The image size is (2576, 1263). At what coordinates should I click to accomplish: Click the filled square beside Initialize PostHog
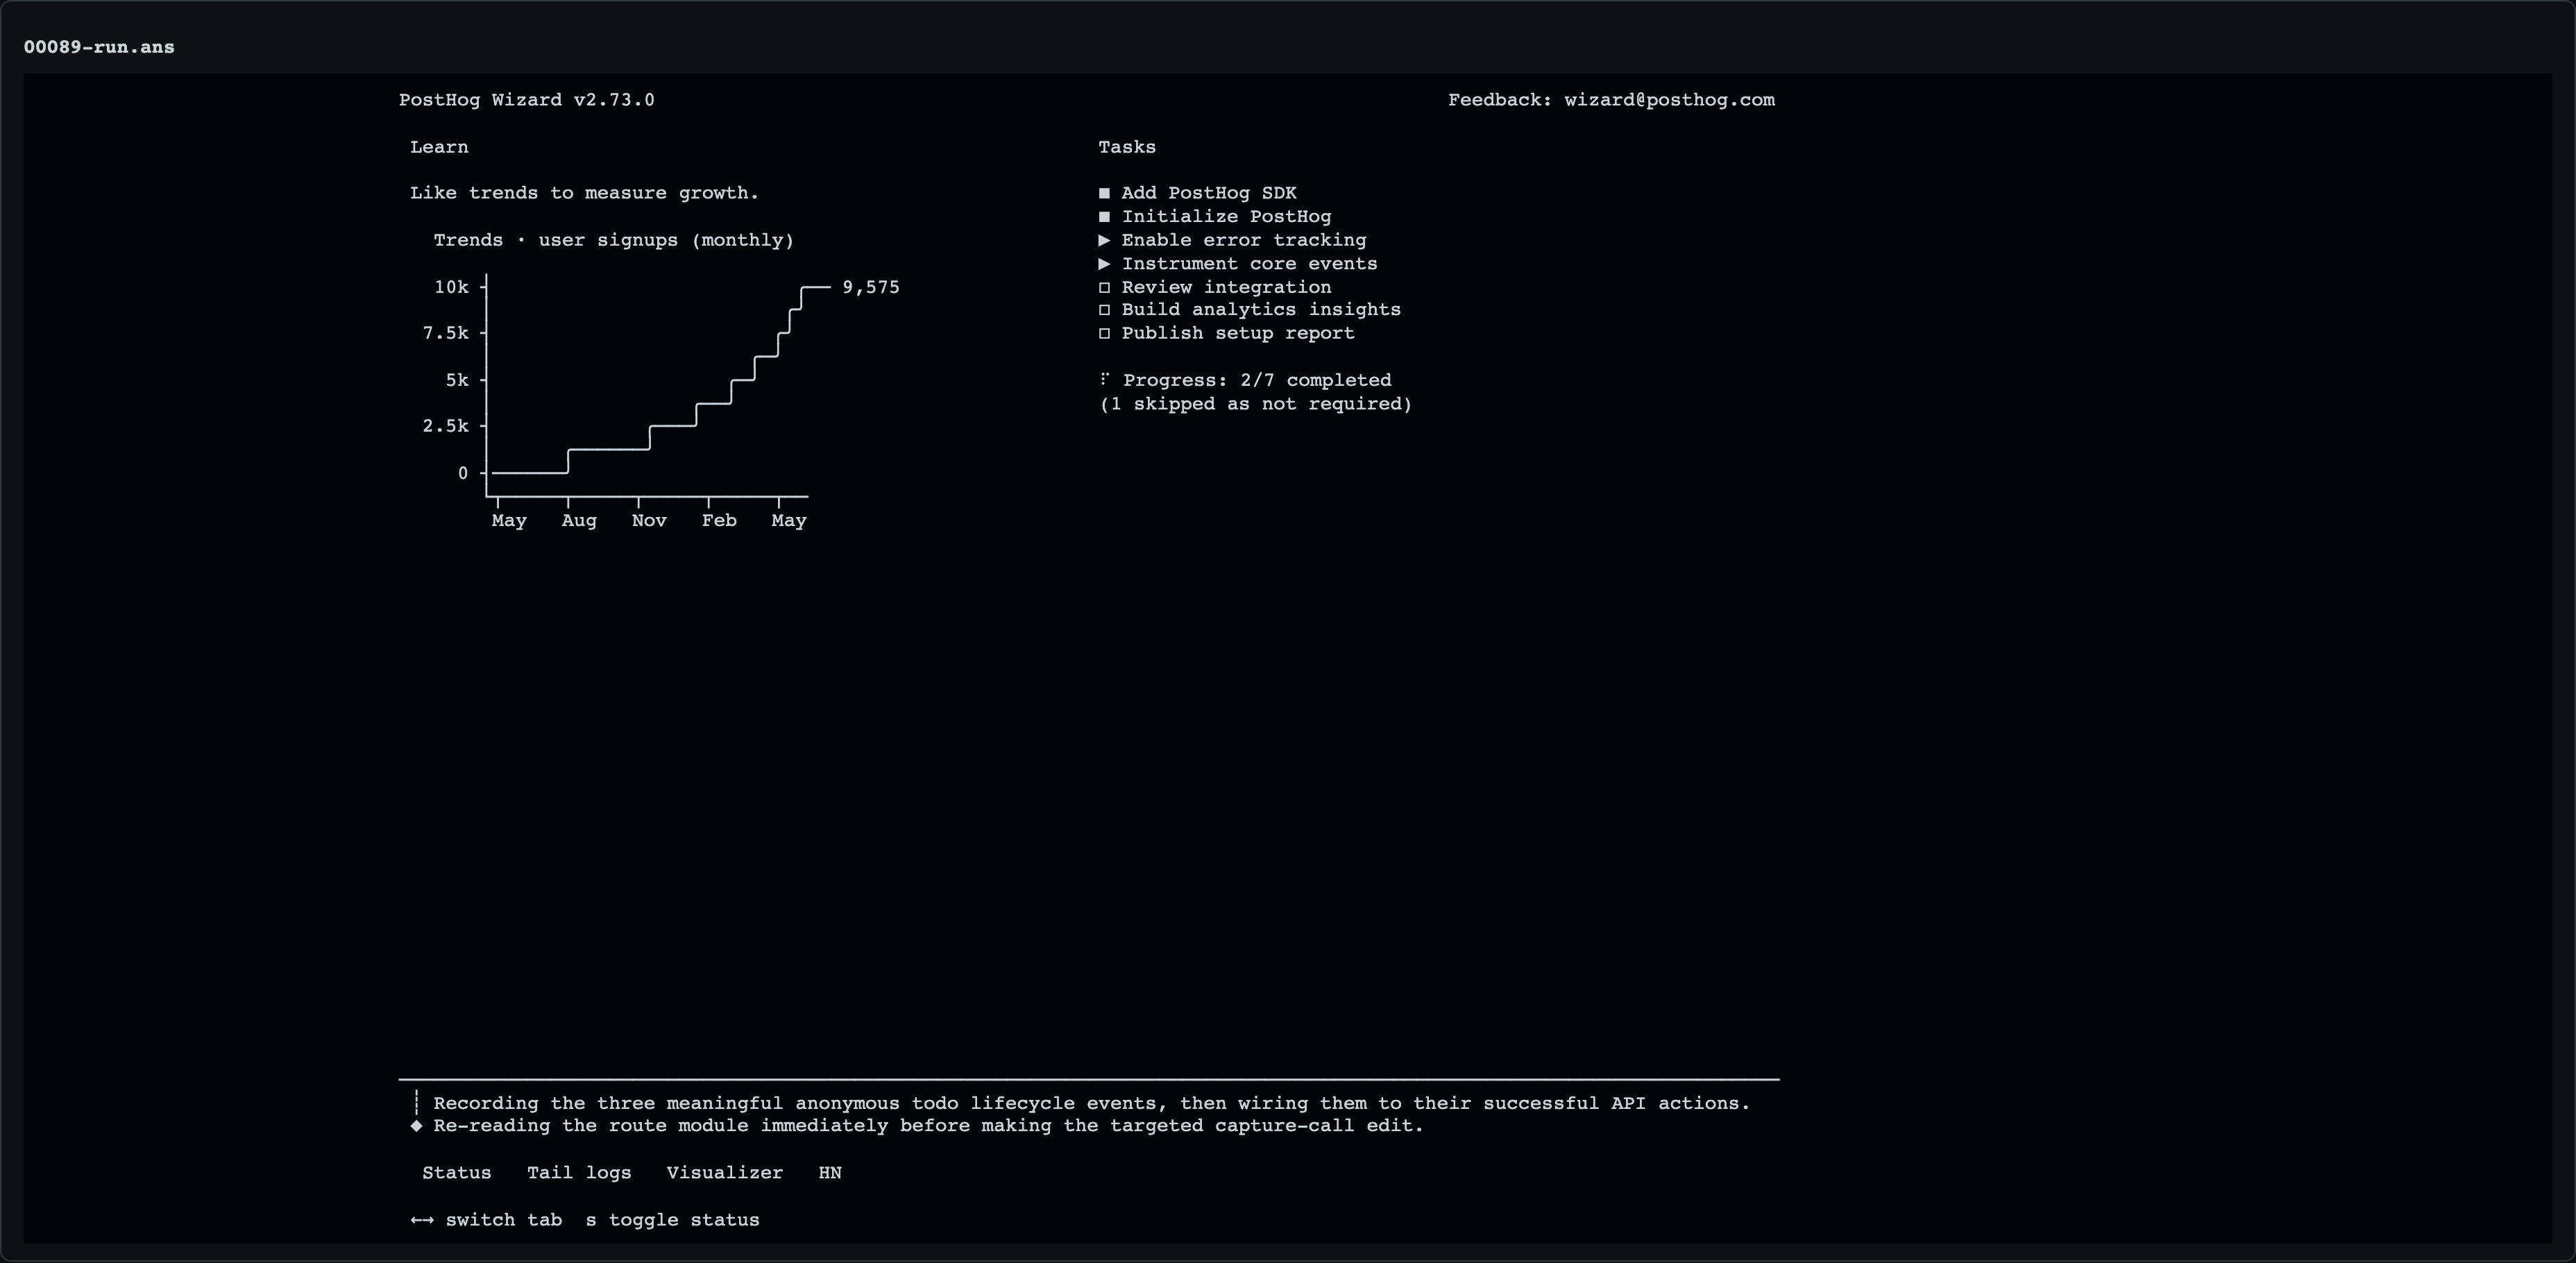pyautogui.click(x=1104, y=216)
